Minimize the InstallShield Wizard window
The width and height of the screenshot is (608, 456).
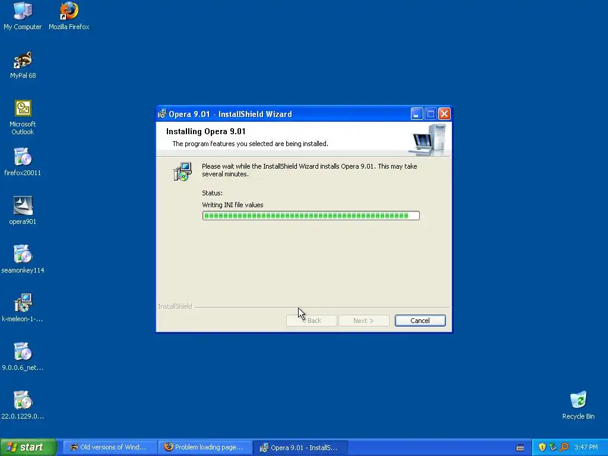click(416, 114)
